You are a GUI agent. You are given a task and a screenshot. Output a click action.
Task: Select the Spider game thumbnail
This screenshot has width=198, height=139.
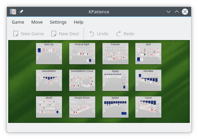coord(115,107)
